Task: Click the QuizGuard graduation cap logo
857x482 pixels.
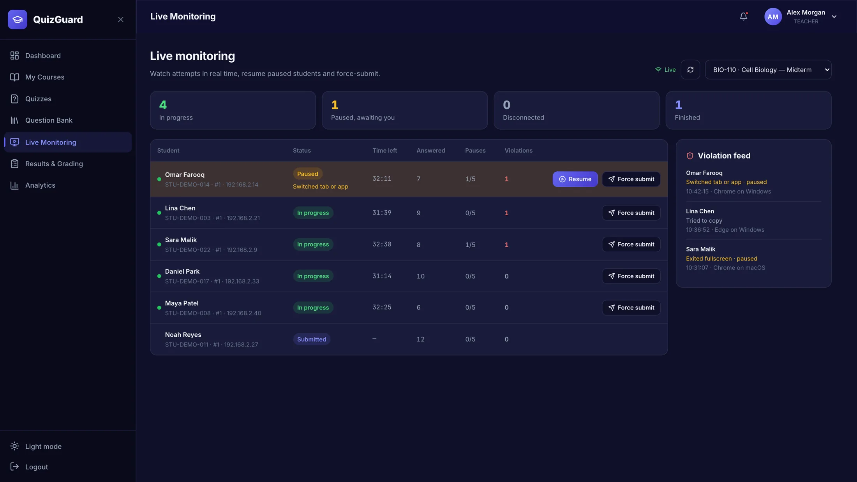Action: point(18,19)
